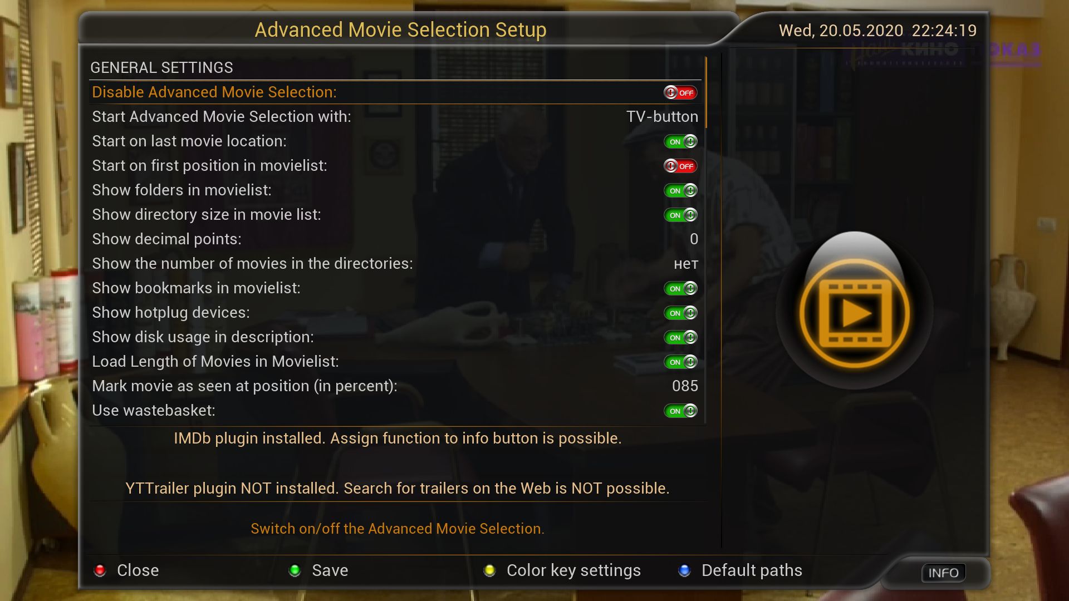The image size is (1069, 601).
Task: Click the yellow Color key settings dot
Action: coord(490,570)
